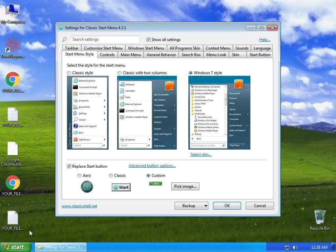Click the Classic Shell icon in title bar
This screenshot has width=336, height=252.
[x=61, y=28]
